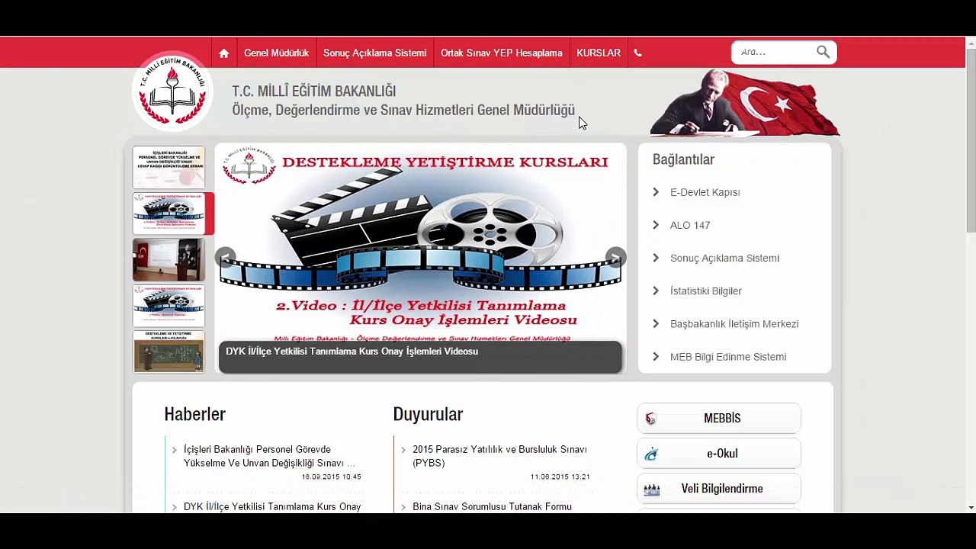Click the Haberler section heading
976x549 pixels.
tap(194, 414)
